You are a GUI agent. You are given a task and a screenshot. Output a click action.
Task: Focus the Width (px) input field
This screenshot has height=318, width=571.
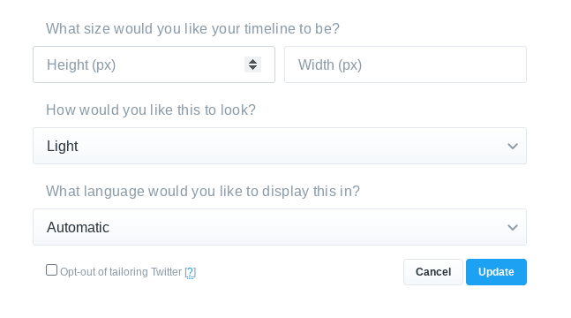[405, 64]
